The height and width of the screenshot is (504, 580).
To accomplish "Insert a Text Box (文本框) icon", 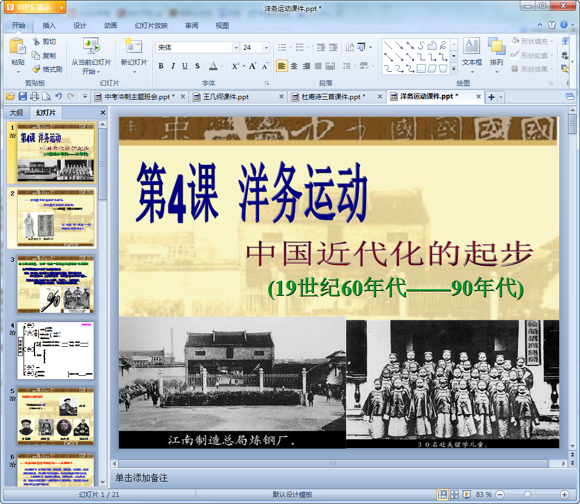I will pos(472,46).
